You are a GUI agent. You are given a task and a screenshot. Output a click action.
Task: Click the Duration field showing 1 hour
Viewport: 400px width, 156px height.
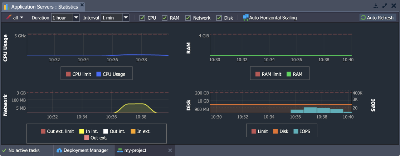pyautogui.click(x=62, y=18)
